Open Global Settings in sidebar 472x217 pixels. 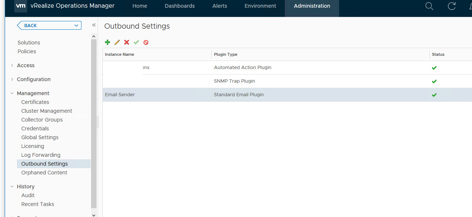click(40, 137)
